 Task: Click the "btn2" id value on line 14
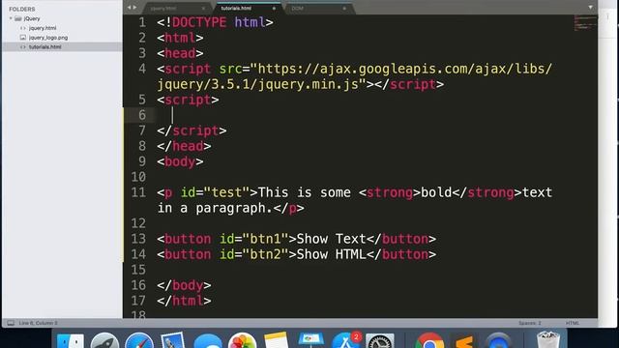click(x=266, y=254)
